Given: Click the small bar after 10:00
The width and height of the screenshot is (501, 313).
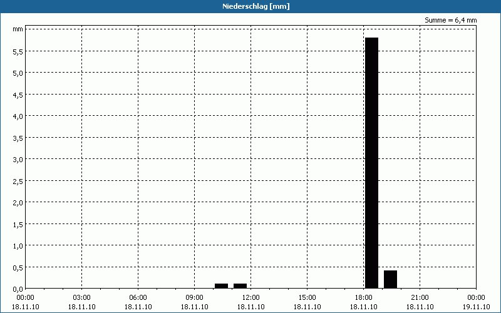Looking at the screenshot, I should tap(222, 286).
